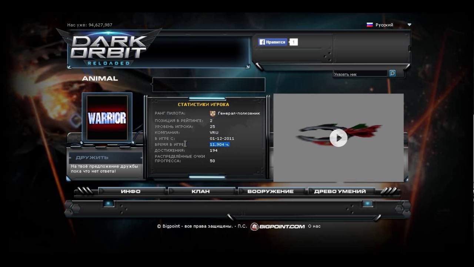Open the П.С. footer link
474x267 pixels.
point(242,226)
